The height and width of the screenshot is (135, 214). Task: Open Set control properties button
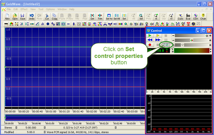[x=166, y=45]
